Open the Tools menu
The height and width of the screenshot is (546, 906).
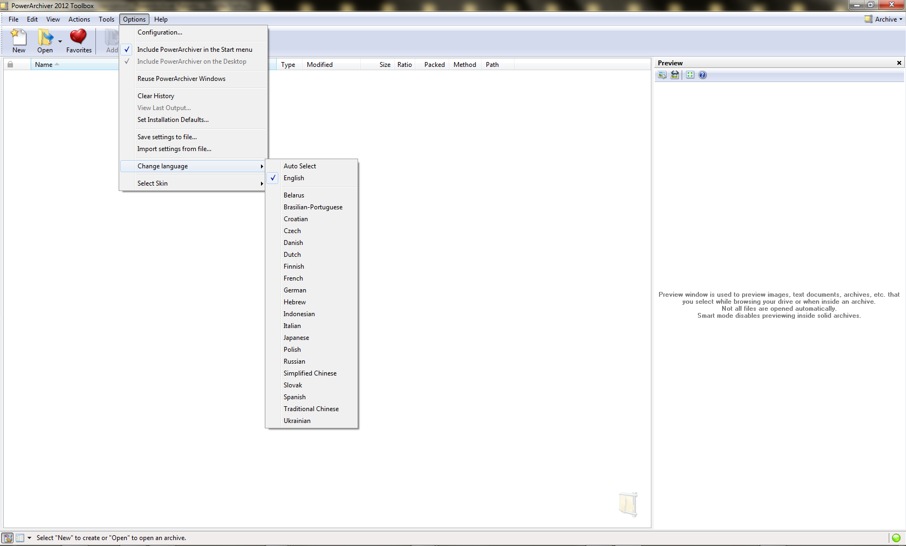pos(106,19)
